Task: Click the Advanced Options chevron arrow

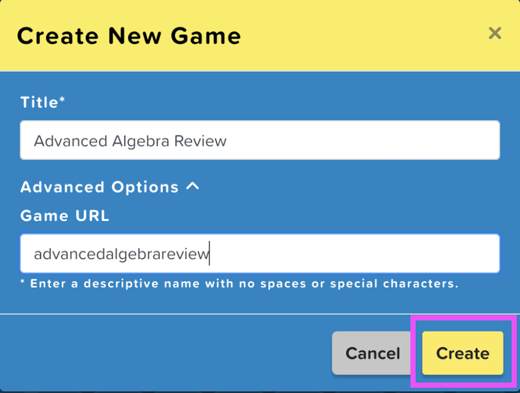Action: click(193, 186)
